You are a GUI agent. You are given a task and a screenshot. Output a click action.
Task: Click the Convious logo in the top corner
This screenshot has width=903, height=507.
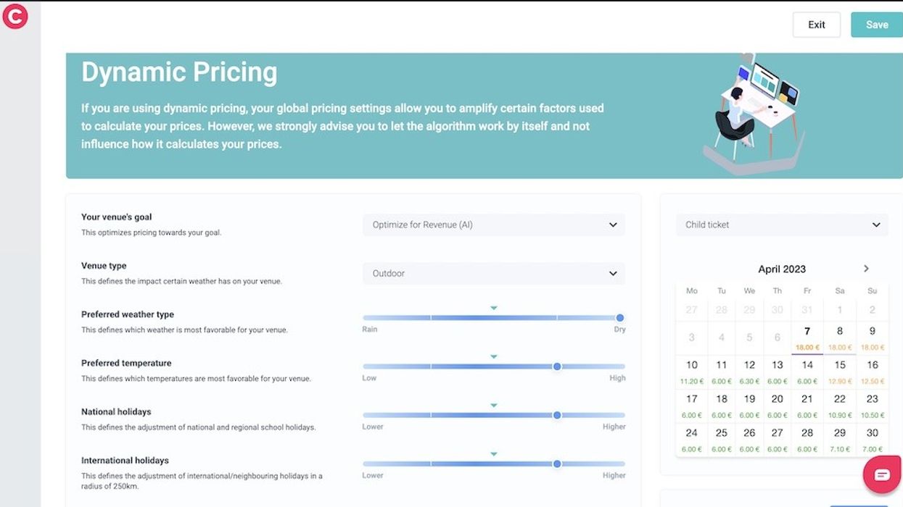pyautogui.click(x=15, y=15)
